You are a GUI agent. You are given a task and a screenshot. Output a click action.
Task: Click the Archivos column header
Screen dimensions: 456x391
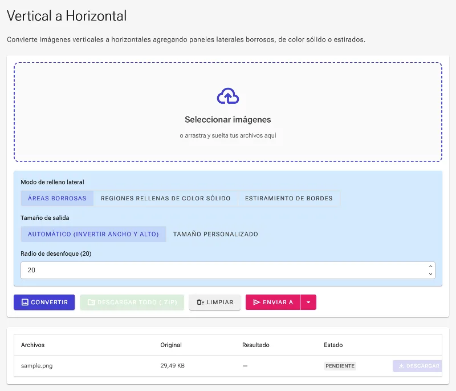(33, 345)
